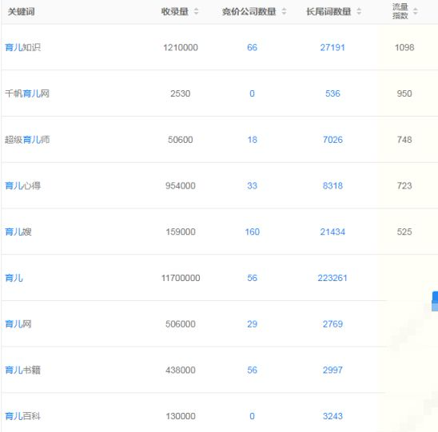Select index value 50600
The image size is (438, 432).
181,140
